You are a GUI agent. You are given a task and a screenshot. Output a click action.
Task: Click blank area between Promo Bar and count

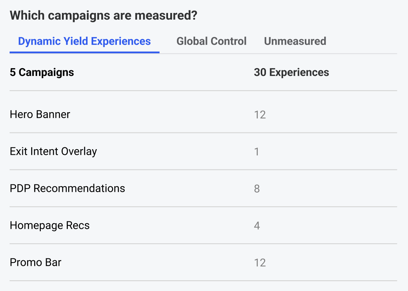(156, 262)
